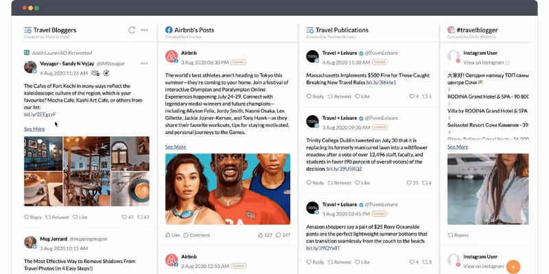
Task: Open the Airbnb avatar on the 3 Aug post
Action: tap(172, 56)
